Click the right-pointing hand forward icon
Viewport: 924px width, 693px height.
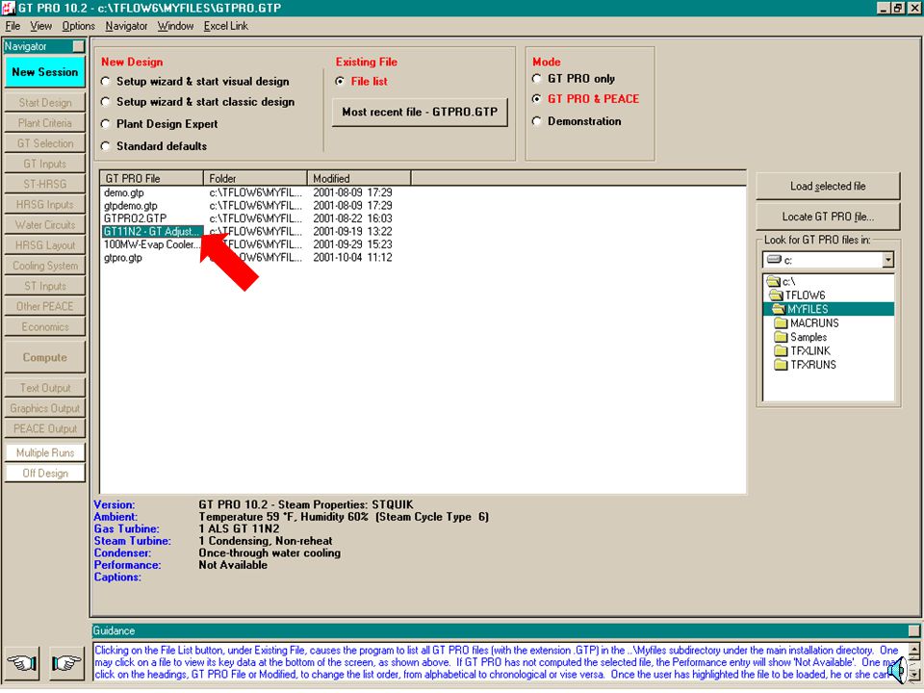[x=66, y=665]
